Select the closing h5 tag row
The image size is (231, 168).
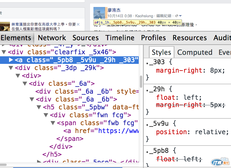(x=52, y=155)
